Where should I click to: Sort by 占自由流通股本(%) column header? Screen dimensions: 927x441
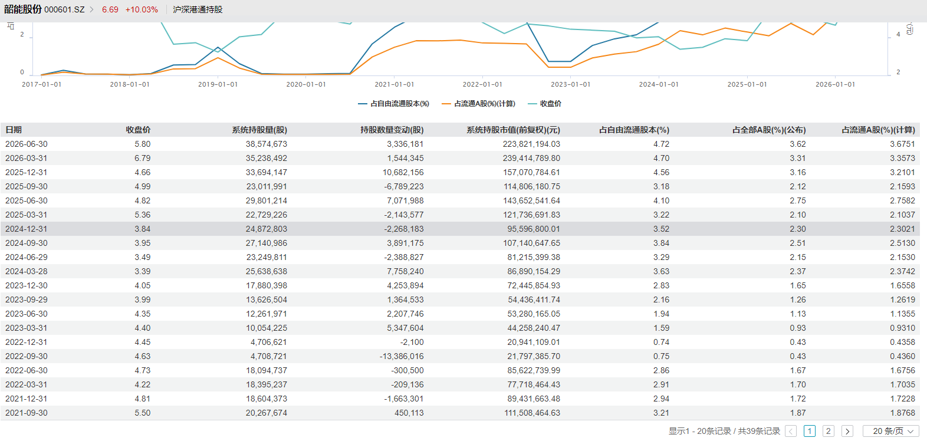(635, 130)
